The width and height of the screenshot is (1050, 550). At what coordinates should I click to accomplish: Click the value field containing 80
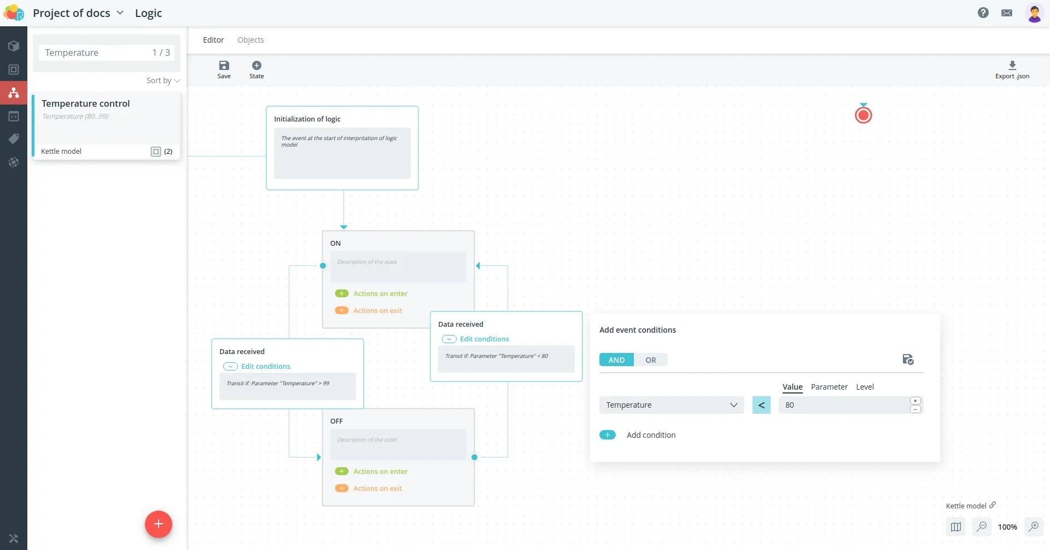click(844, 405)
